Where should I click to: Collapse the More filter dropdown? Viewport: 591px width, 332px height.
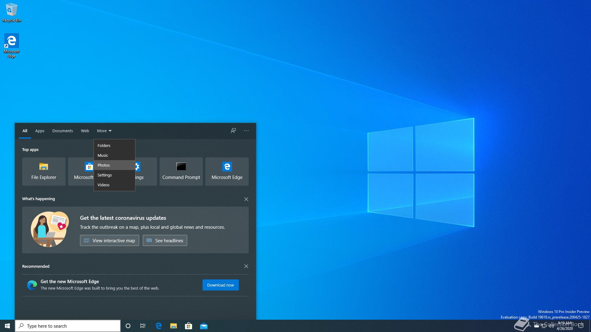click(x=104, y=131)
